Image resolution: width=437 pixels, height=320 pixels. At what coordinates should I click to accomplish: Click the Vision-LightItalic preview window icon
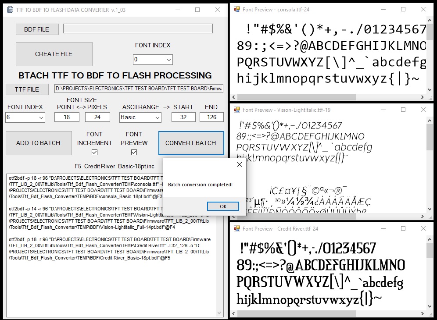(x=237, y=110)
